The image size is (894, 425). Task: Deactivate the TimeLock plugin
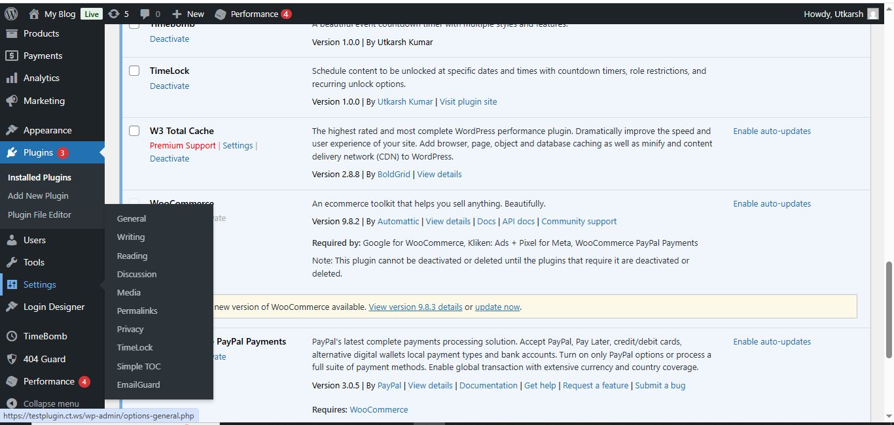click(x=169, y=86)
